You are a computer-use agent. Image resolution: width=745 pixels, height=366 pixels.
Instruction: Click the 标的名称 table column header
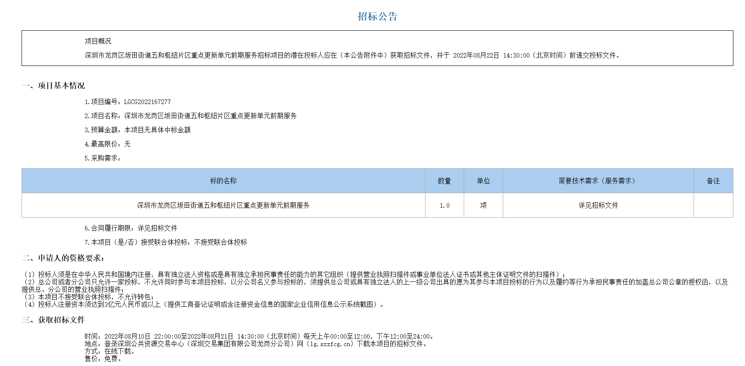pyautogui.click(x=223, y=181)
